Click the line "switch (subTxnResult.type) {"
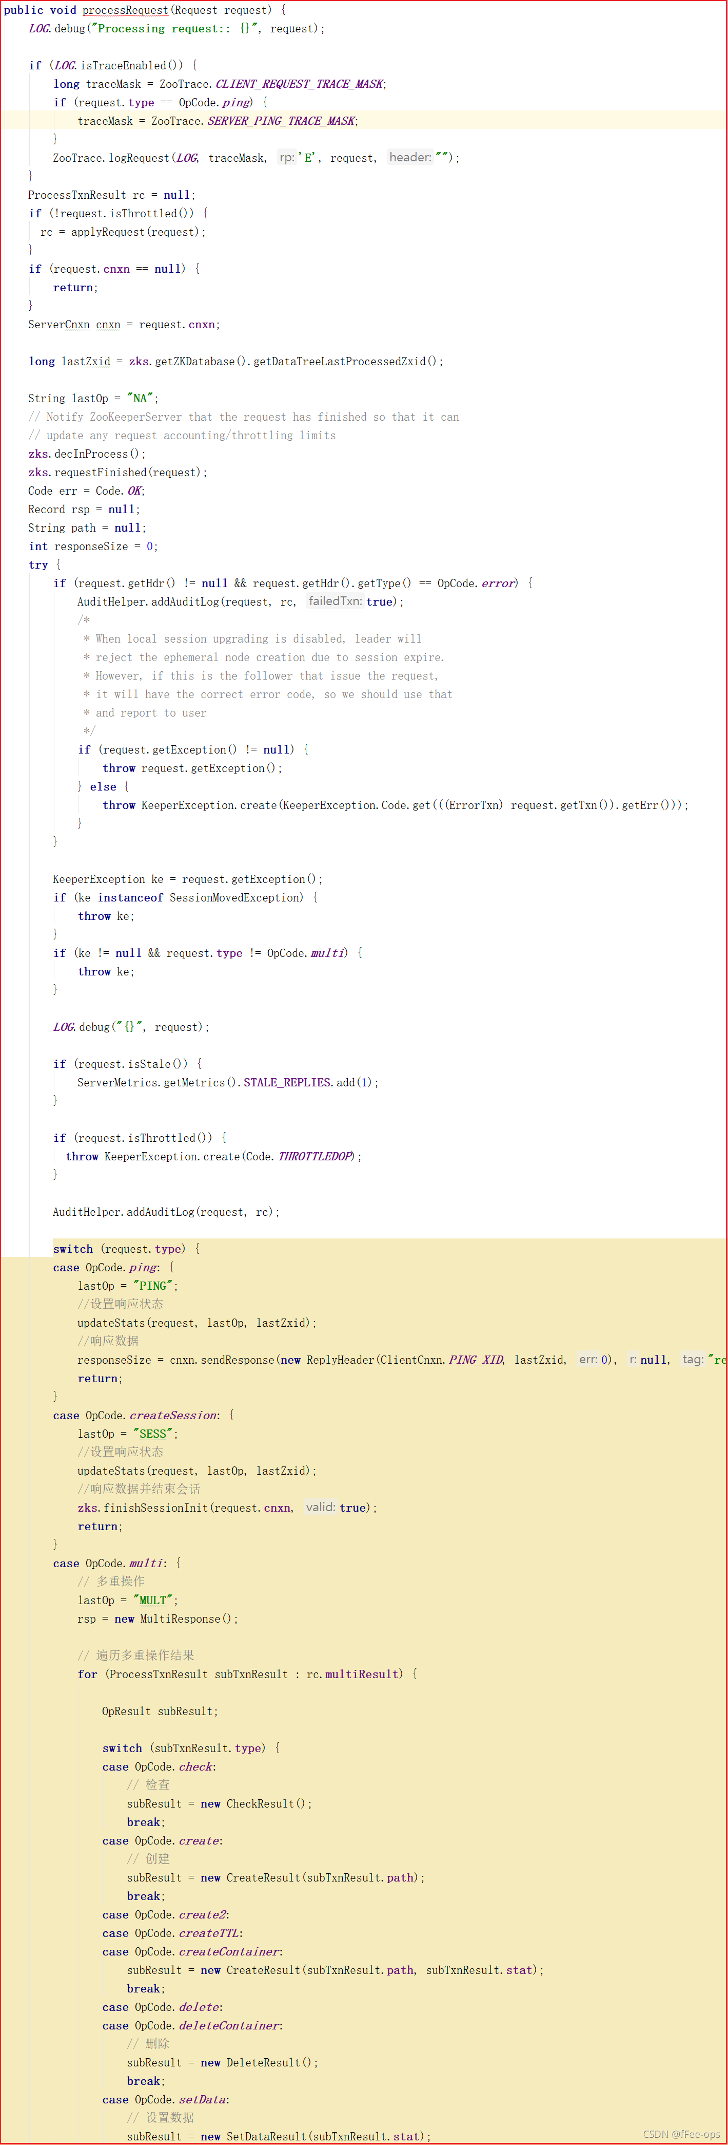Viewport: 728px width, 2145px height. [x=191, y=1748]
